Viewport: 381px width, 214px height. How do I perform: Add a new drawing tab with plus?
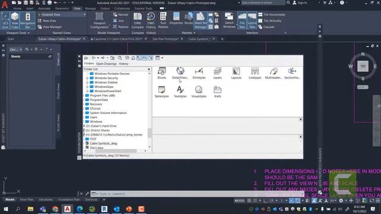click(222, 39)
